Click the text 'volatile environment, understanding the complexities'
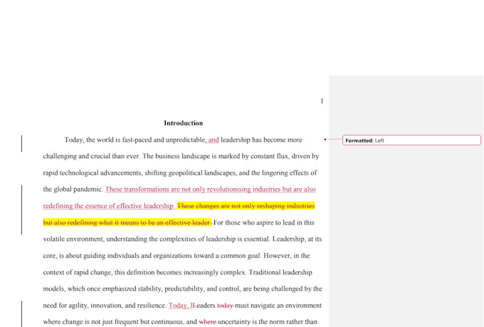484x327 pixels. coord(124,239)
